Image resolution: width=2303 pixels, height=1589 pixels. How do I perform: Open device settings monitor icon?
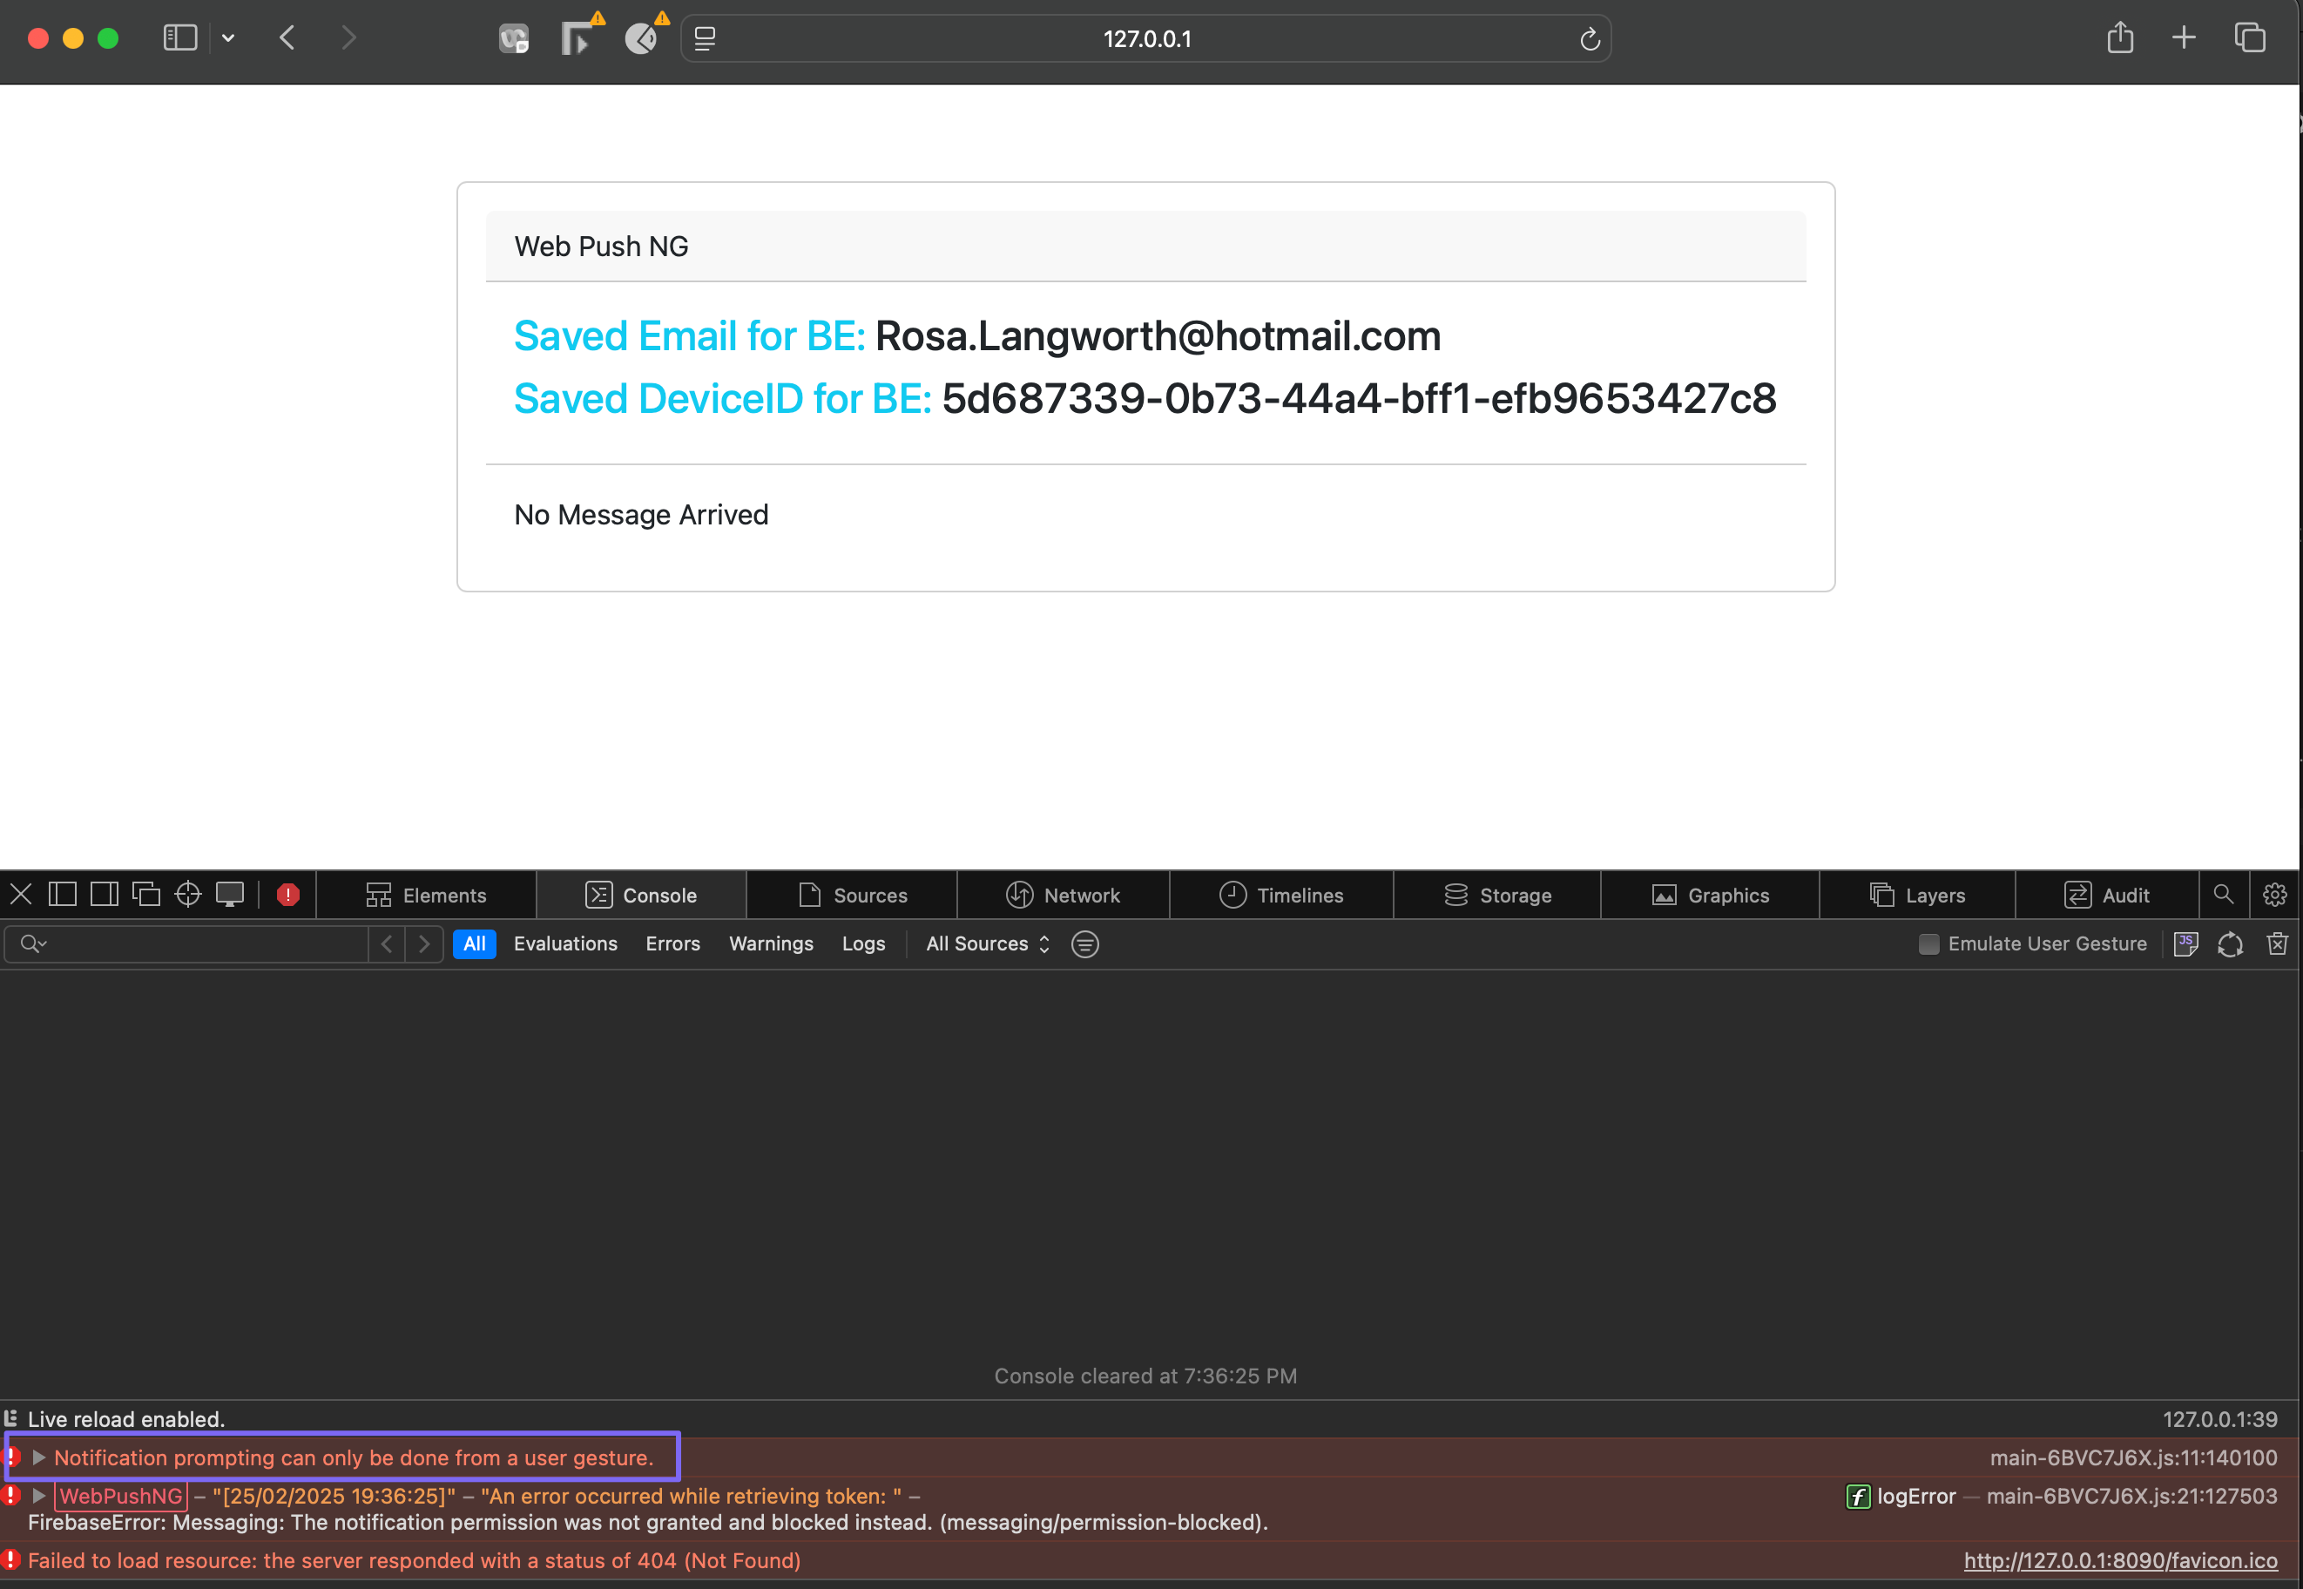[x=230, y=894]
